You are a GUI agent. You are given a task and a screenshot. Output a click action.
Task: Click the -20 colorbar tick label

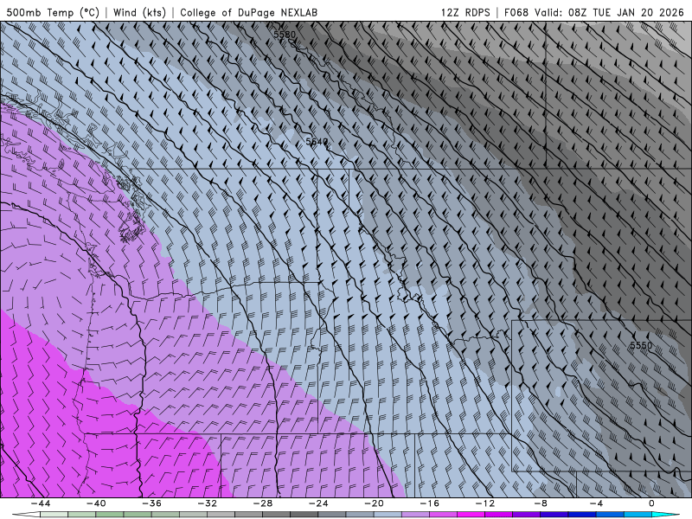point(375,503)
